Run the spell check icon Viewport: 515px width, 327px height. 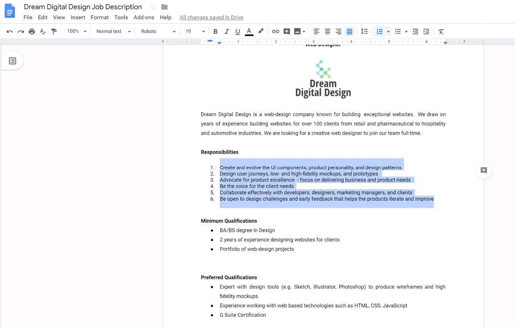(x=43, y=31)
